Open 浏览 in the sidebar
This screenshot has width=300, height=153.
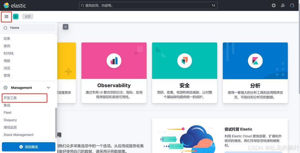[x=7, y=68]
